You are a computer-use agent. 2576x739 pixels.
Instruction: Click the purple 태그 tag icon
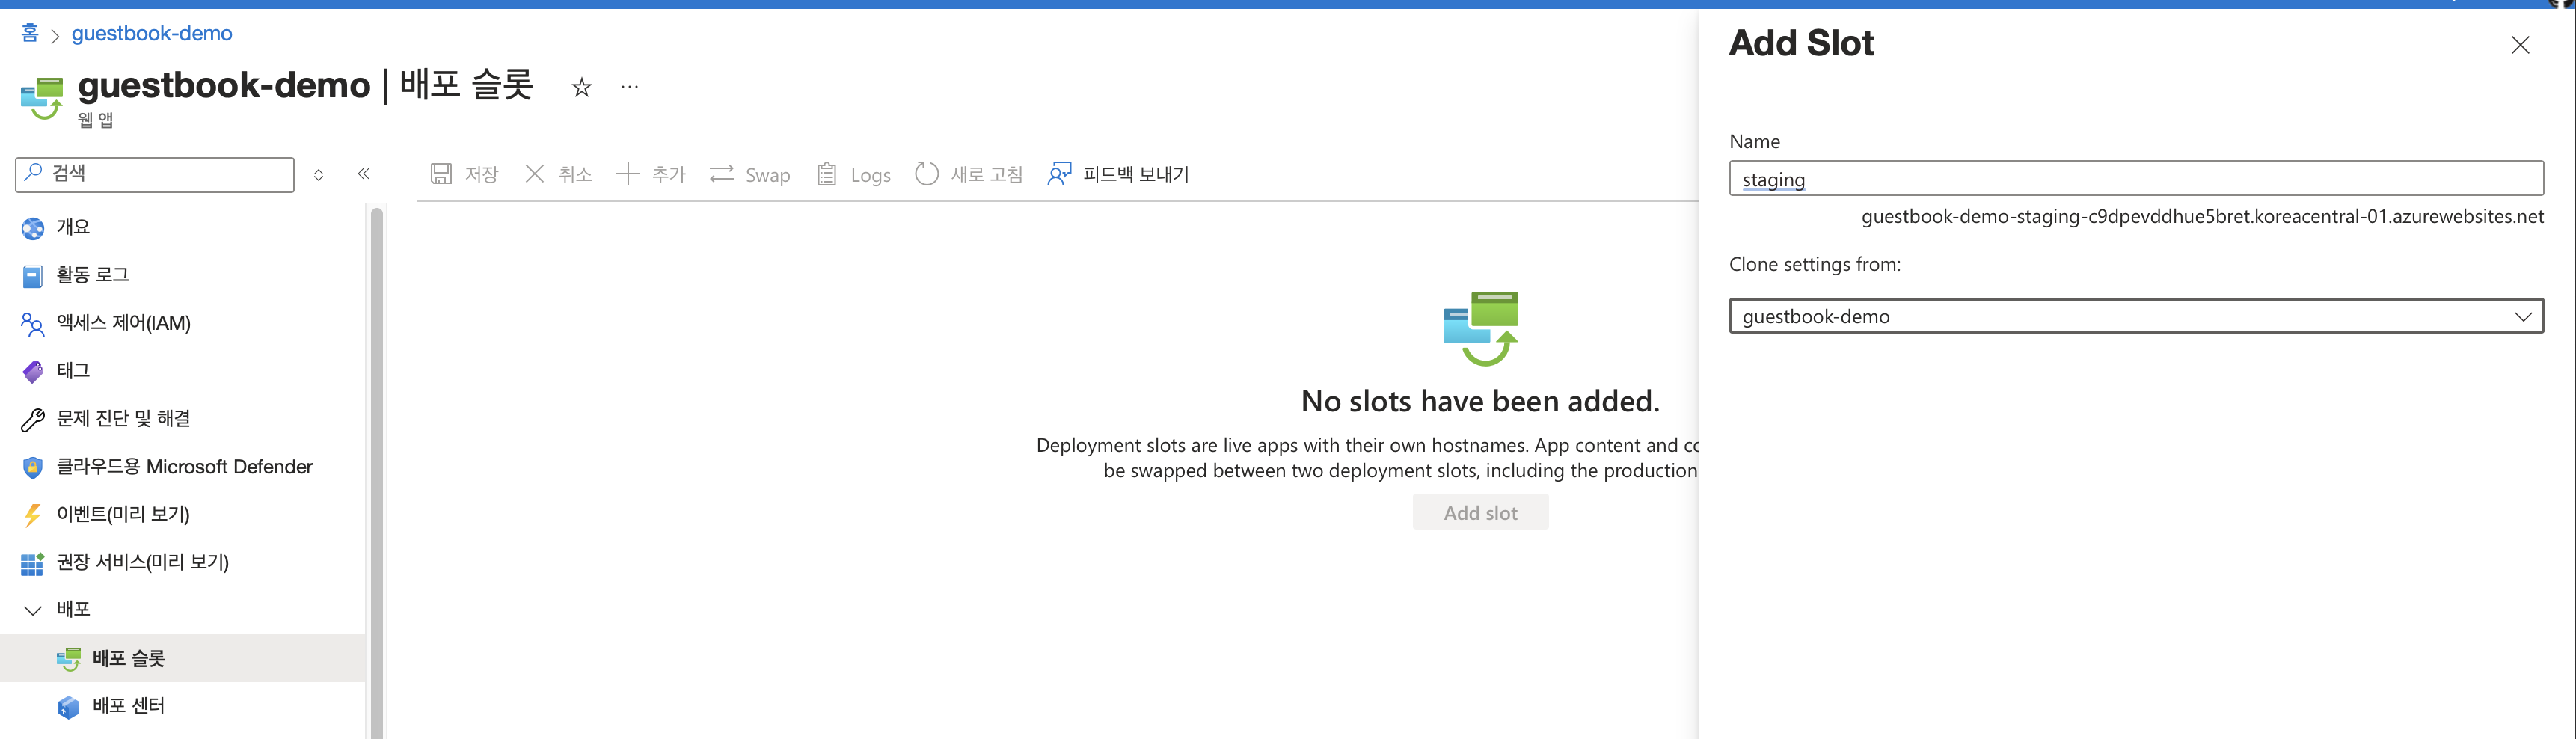tap(33, 372)
